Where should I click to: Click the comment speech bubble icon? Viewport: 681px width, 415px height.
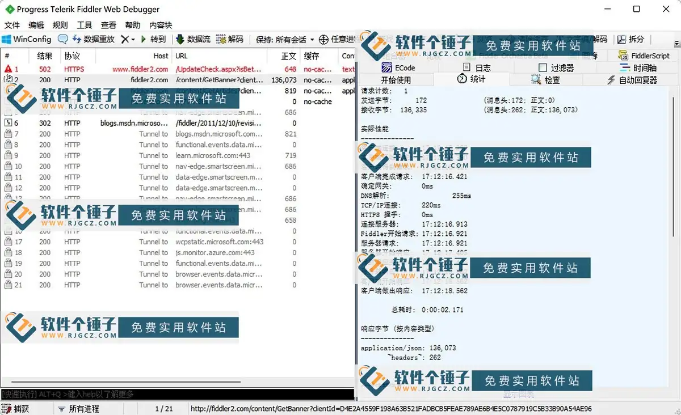click(x=63, y=39)
